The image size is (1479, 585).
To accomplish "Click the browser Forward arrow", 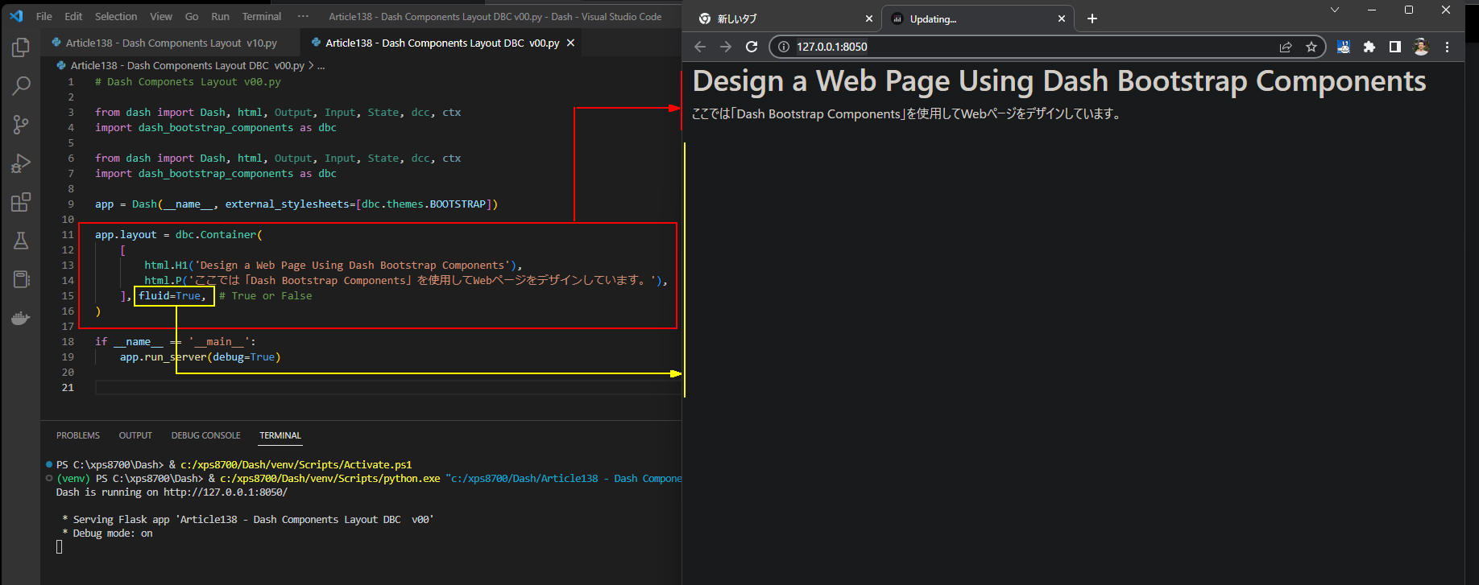I will 726,47.
